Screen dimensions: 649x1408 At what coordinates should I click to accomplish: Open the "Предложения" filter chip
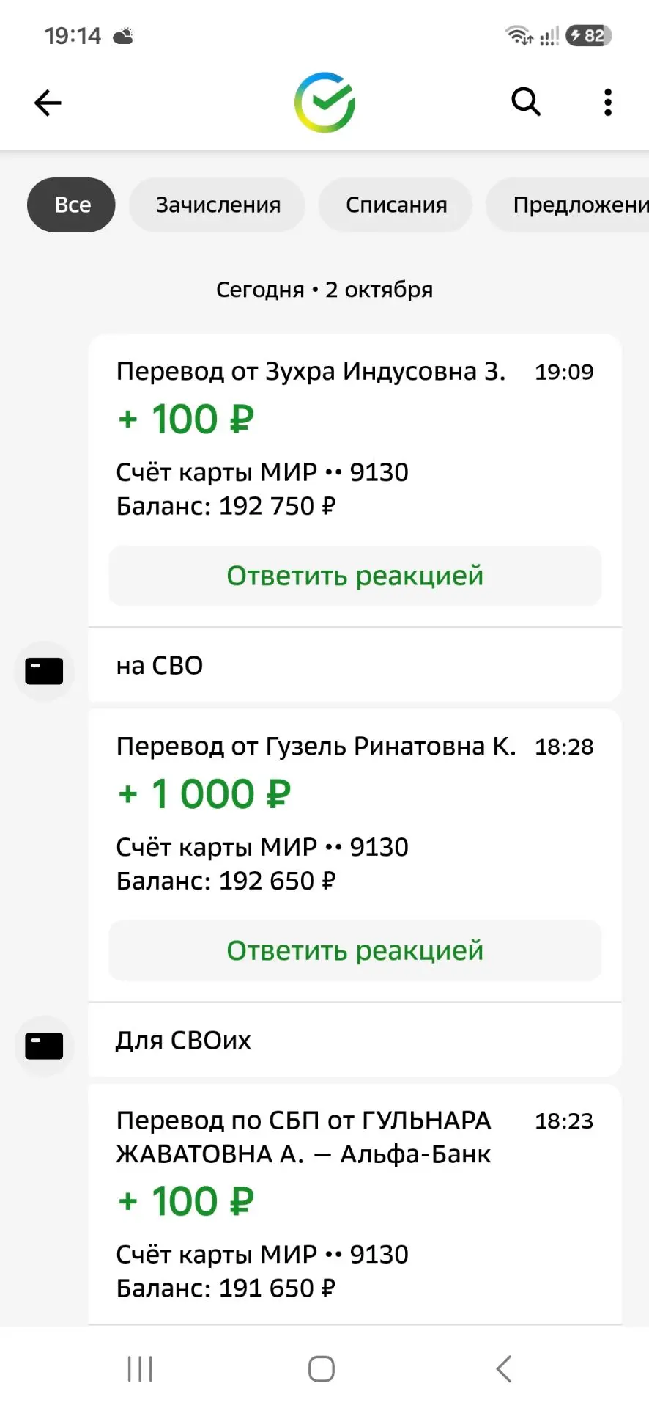pos(568,205)
